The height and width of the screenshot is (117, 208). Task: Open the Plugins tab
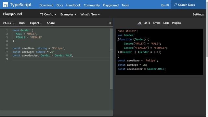[176, 23]
